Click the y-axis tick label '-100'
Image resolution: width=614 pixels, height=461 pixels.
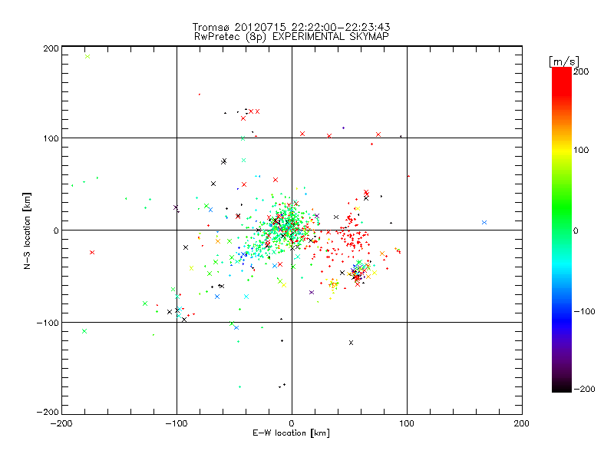point(48,323)
